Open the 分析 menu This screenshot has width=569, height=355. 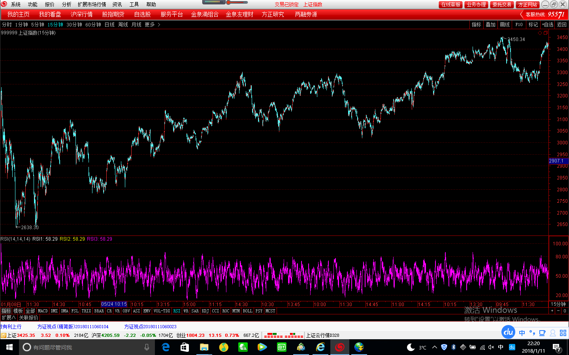67,4
